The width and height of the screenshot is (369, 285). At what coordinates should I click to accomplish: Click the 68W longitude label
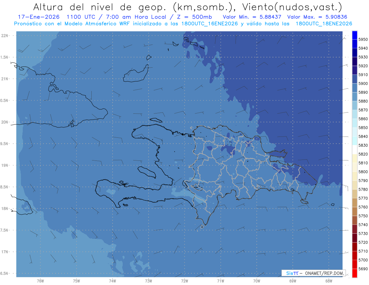[329, 281]
